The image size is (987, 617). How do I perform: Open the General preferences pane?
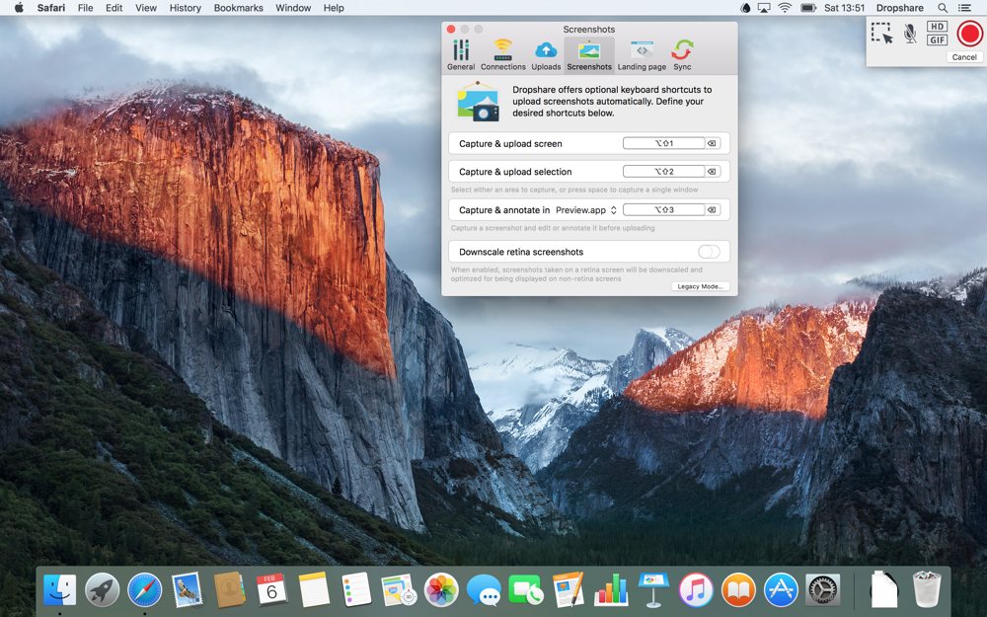[461, 55]
